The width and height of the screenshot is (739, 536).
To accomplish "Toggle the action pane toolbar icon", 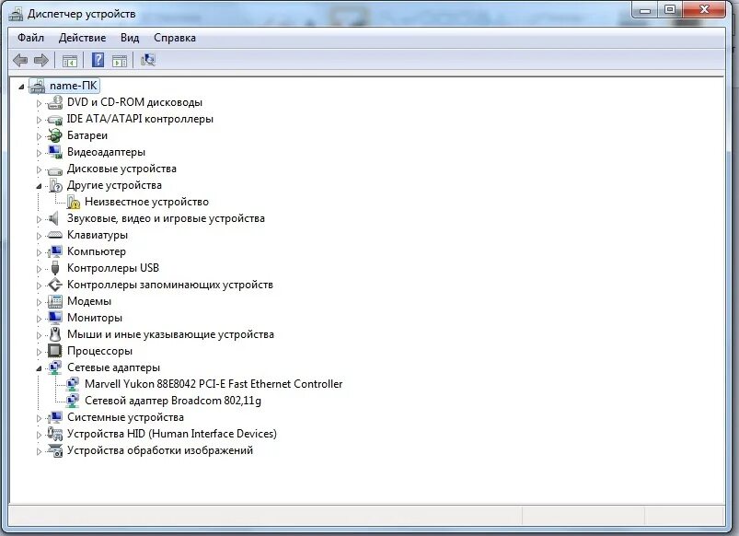I will pyautogui.click(x=120, y=61).
